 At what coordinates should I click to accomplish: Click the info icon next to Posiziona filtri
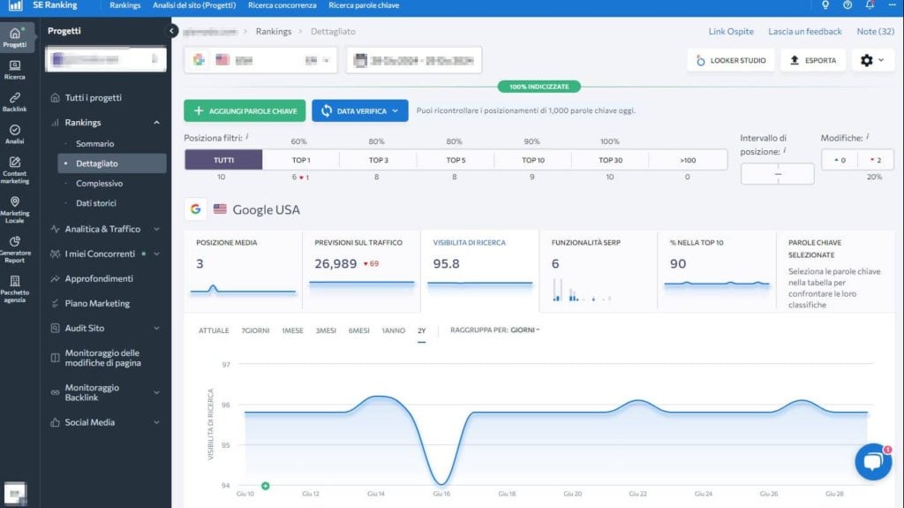tap(247, 136)
